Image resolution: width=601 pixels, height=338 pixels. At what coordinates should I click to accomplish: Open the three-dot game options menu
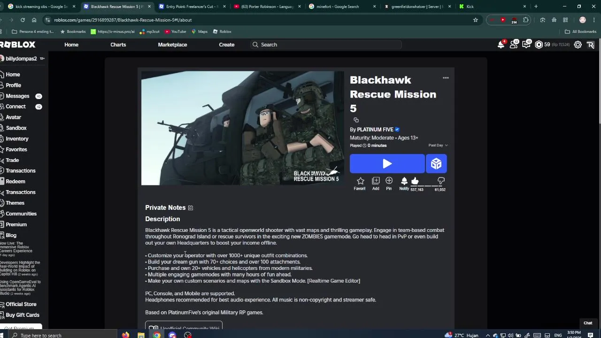click(446, 78)
